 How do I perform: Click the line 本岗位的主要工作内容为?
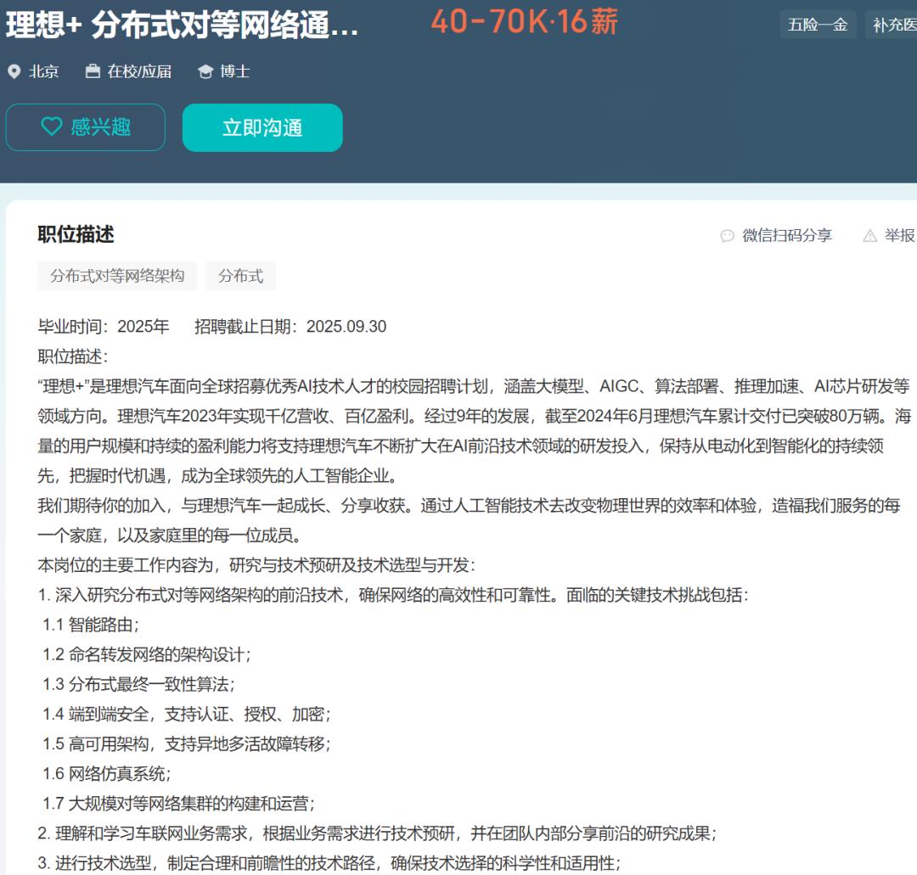(256, 565)
